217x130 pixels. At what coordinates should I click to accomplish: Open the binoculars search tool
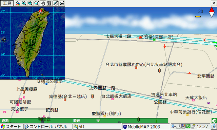point(49,3)
